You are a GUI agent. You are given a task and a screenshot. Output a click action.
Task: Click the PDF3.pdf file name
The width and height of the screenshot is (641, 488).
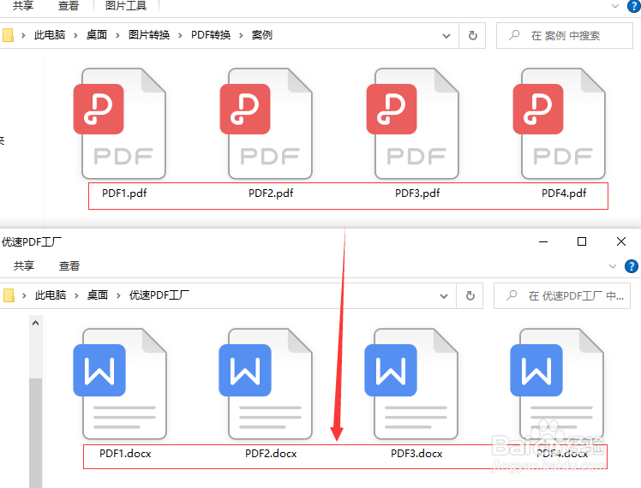click(417, 193)
